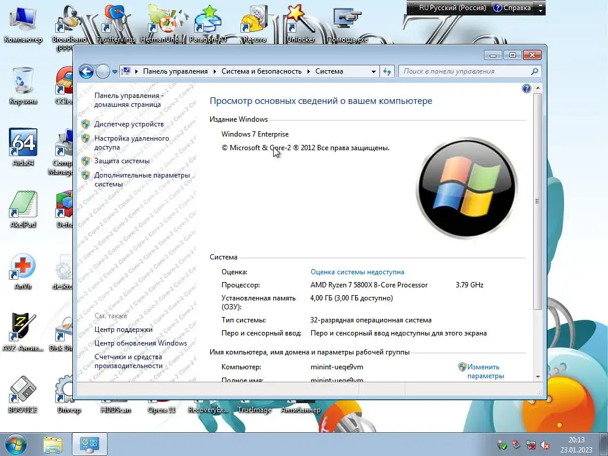Click the search magnifier in control panel search
Screen dimensions: 608x456
pos(534,71)
